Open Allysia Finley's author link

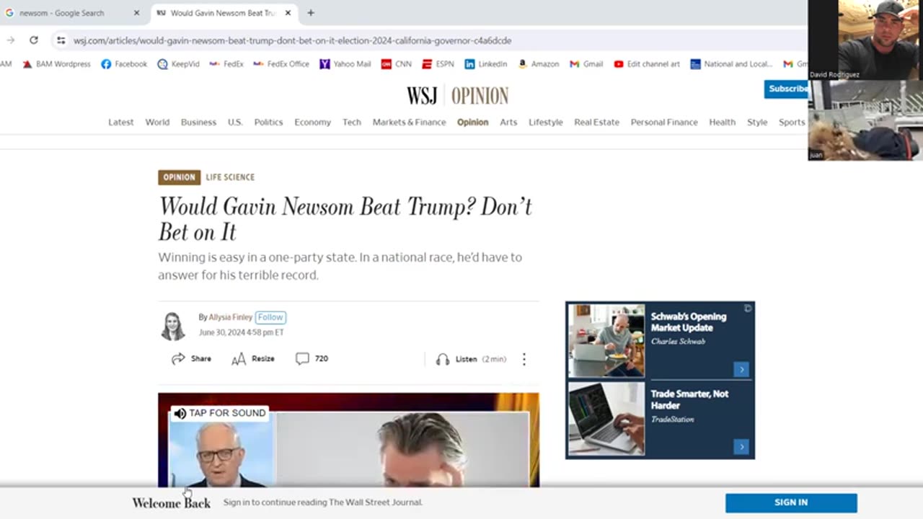(x=231, y=317)
